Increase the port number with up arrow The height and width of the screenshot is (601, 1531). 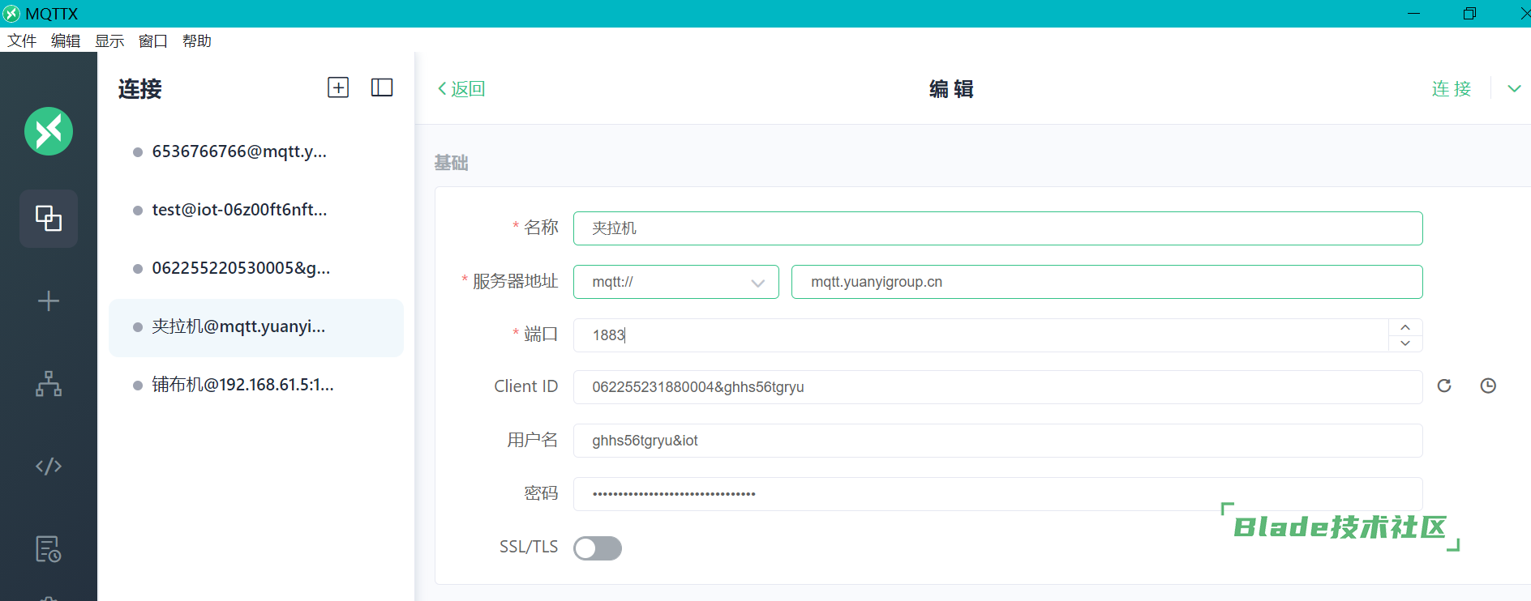pos(1405,327)
